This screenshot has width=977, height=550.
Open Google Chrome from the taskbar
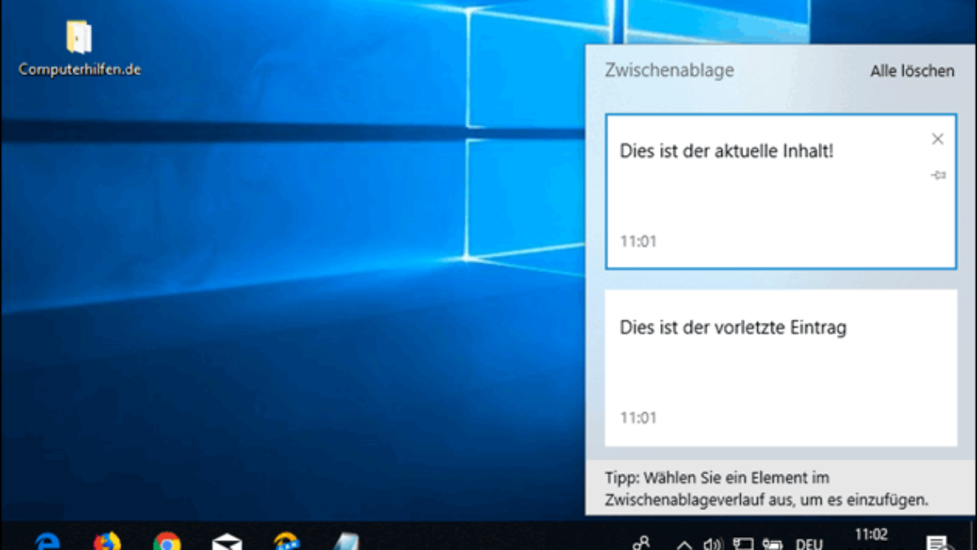(167, 542)
